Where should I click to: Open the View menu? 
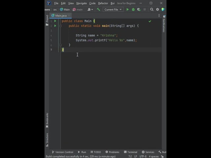tap(71, 3)
